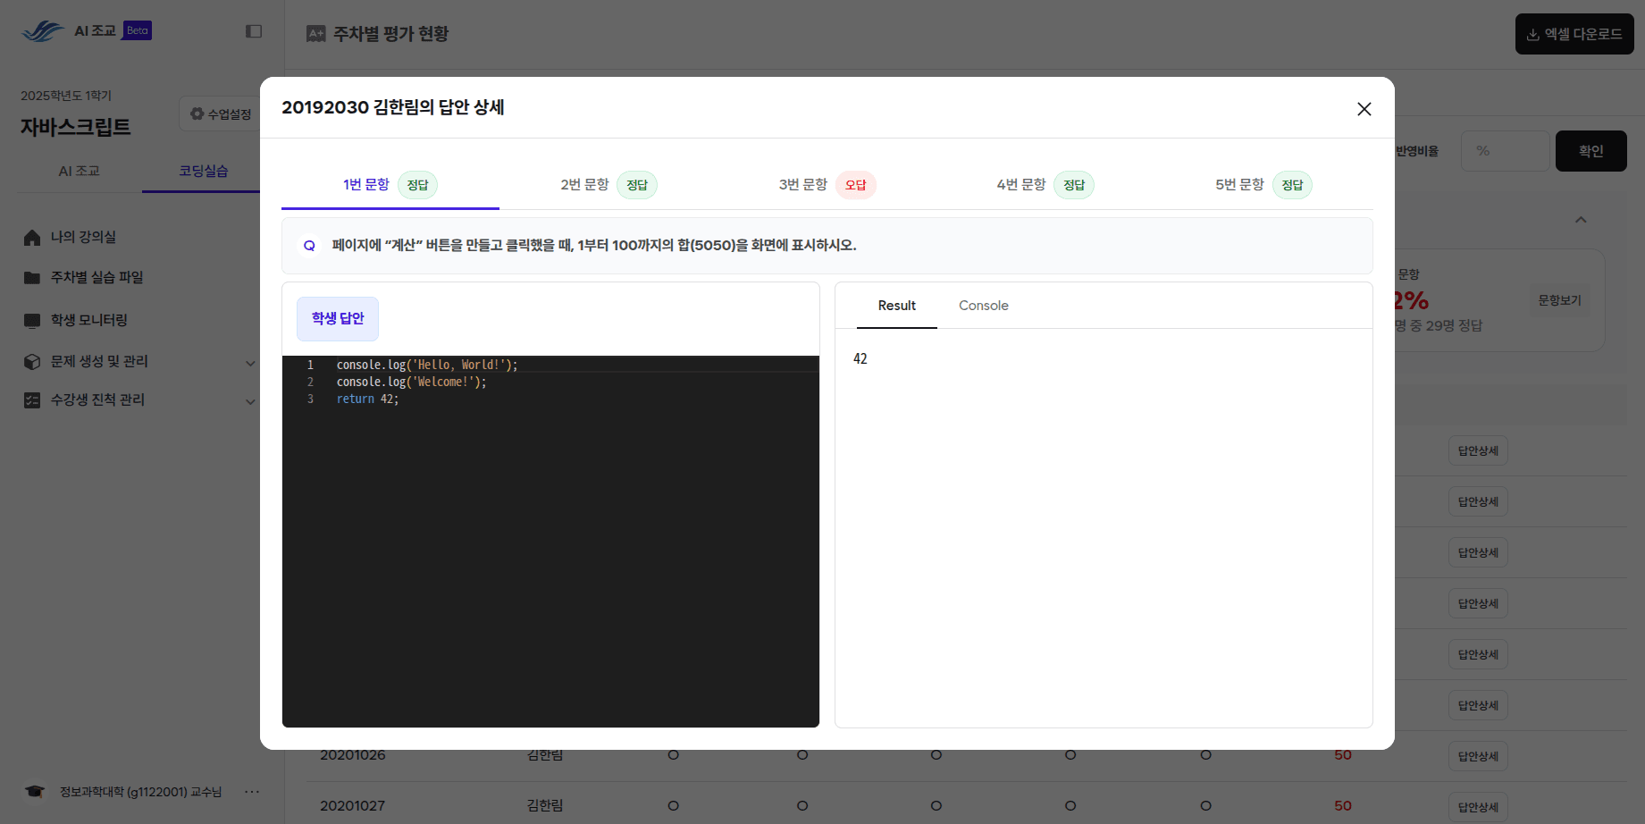The height and width of the screenshot is (824, 1645).
Task: Open the 수업설정 gear settings
Action: tap(221, 114)
